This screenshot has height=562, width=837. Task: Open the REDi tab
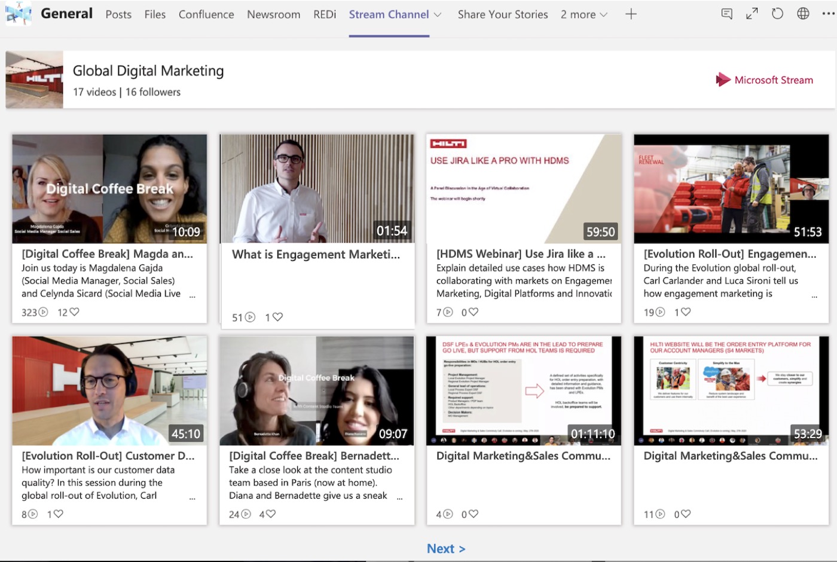[x=325, y=14]
